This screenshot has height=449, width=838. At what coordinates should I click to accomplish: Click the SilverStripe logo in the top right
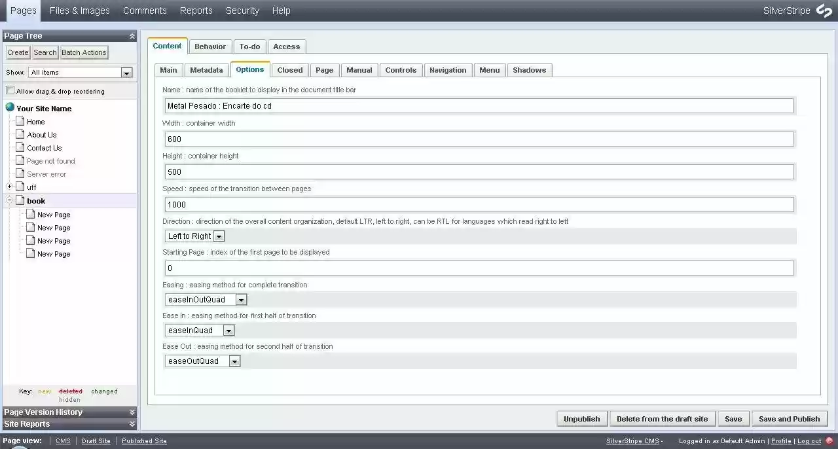[x=824, y=10]
